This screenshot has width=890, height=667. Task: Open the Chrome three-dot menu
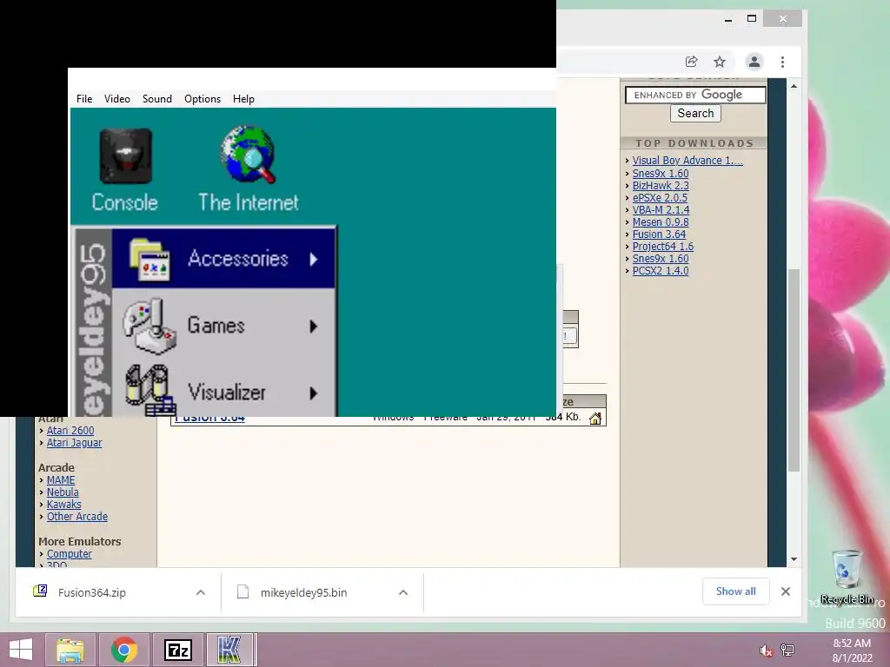(x=783, y=62)
